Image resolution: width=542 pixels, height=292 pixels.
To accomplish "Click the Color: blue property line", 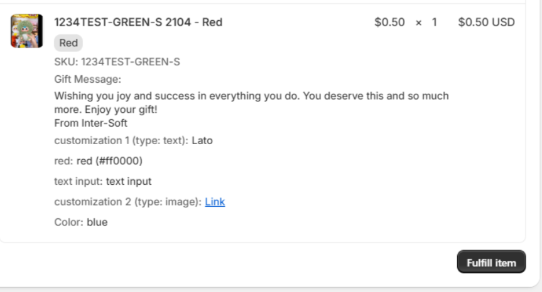I will 80,222.
